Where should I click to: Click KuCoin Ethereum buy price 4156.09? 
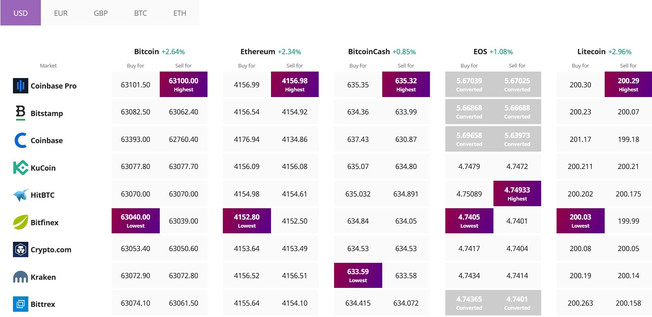point(247,166)
